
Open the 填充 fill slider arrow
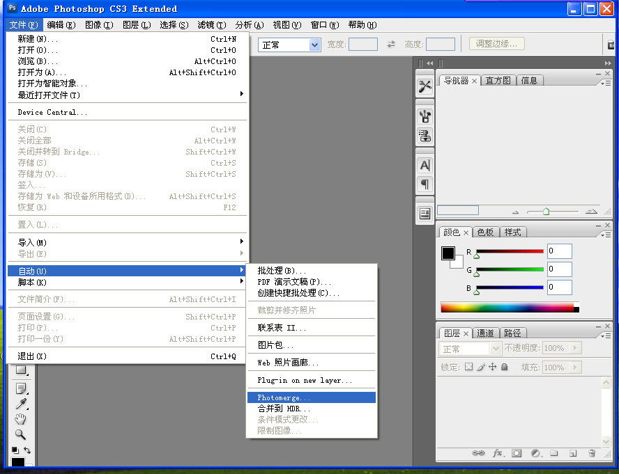575,367
